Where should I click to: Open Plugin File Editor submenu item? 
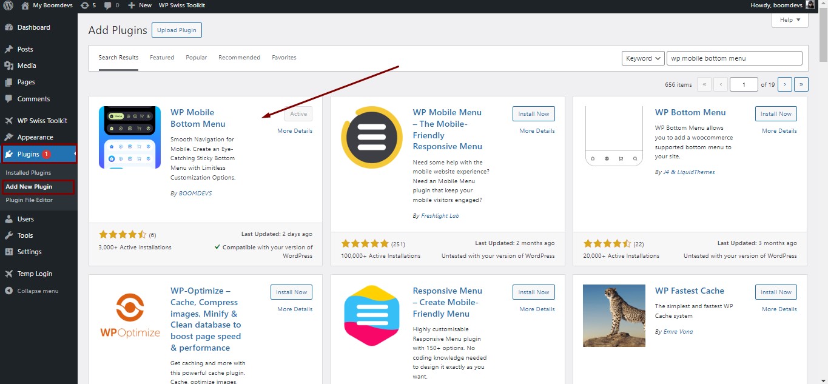[29, 200]
